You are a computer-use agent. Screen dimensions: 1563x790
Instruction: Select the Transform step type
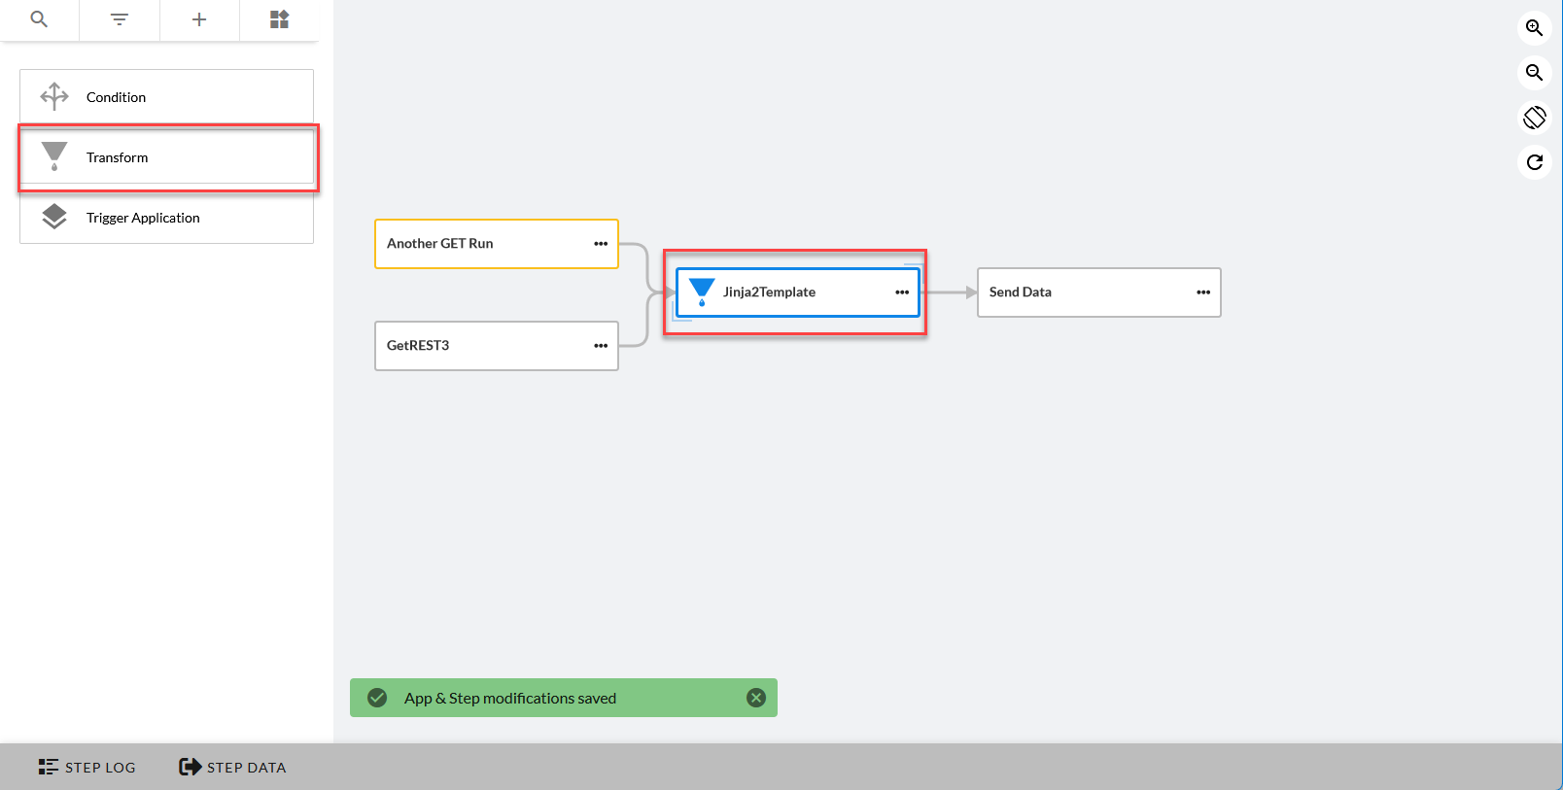point(166,157)
